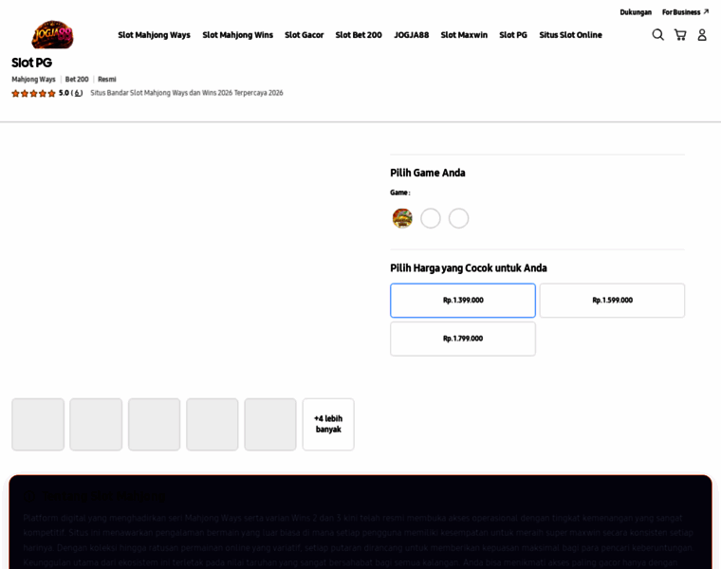
Task: Open Situs Slot Online menu item
Action: pyautogui.click(x=571, y=35)
